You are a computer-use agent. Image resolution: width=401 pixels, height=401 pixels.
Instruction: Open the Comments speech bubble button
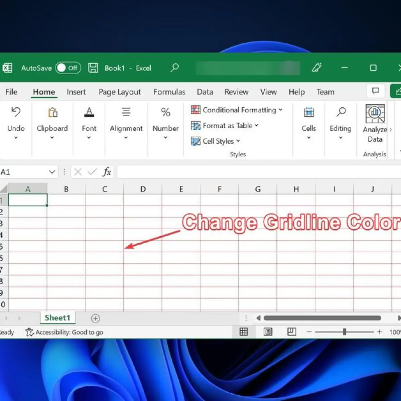pyautogui.click(x=376, y=91)
